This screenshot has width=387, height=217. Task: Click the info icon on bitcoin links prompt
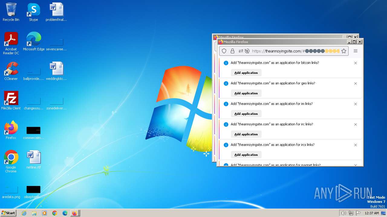[x=226, y=63]
